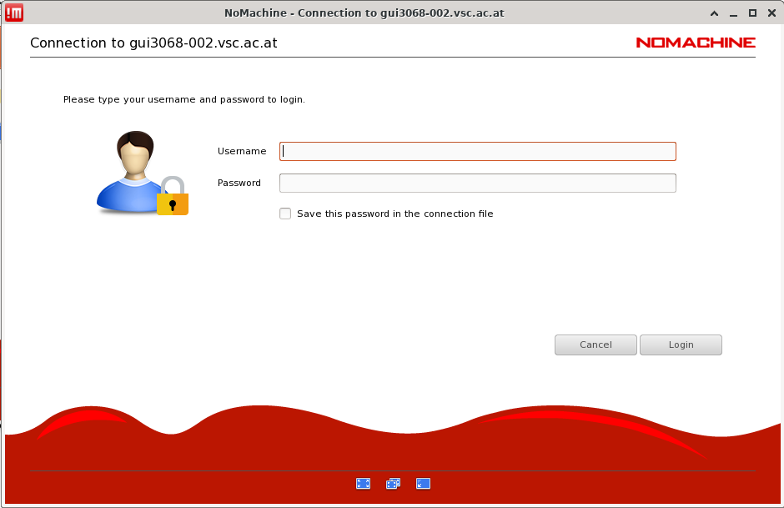The image size is (784, 508).
Task: Click the user avatar with padlock image
Action: tap(143, 173)
